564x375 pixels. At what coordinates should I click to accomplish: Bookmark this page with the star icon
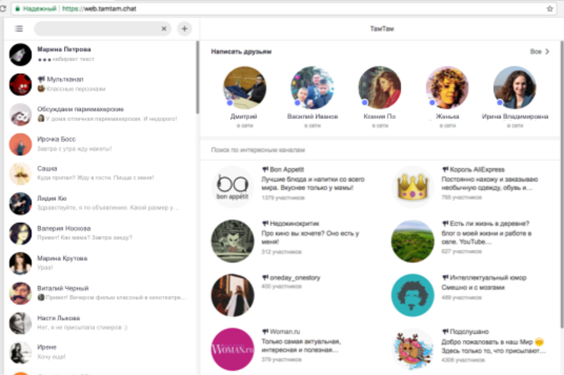(550, 9)
